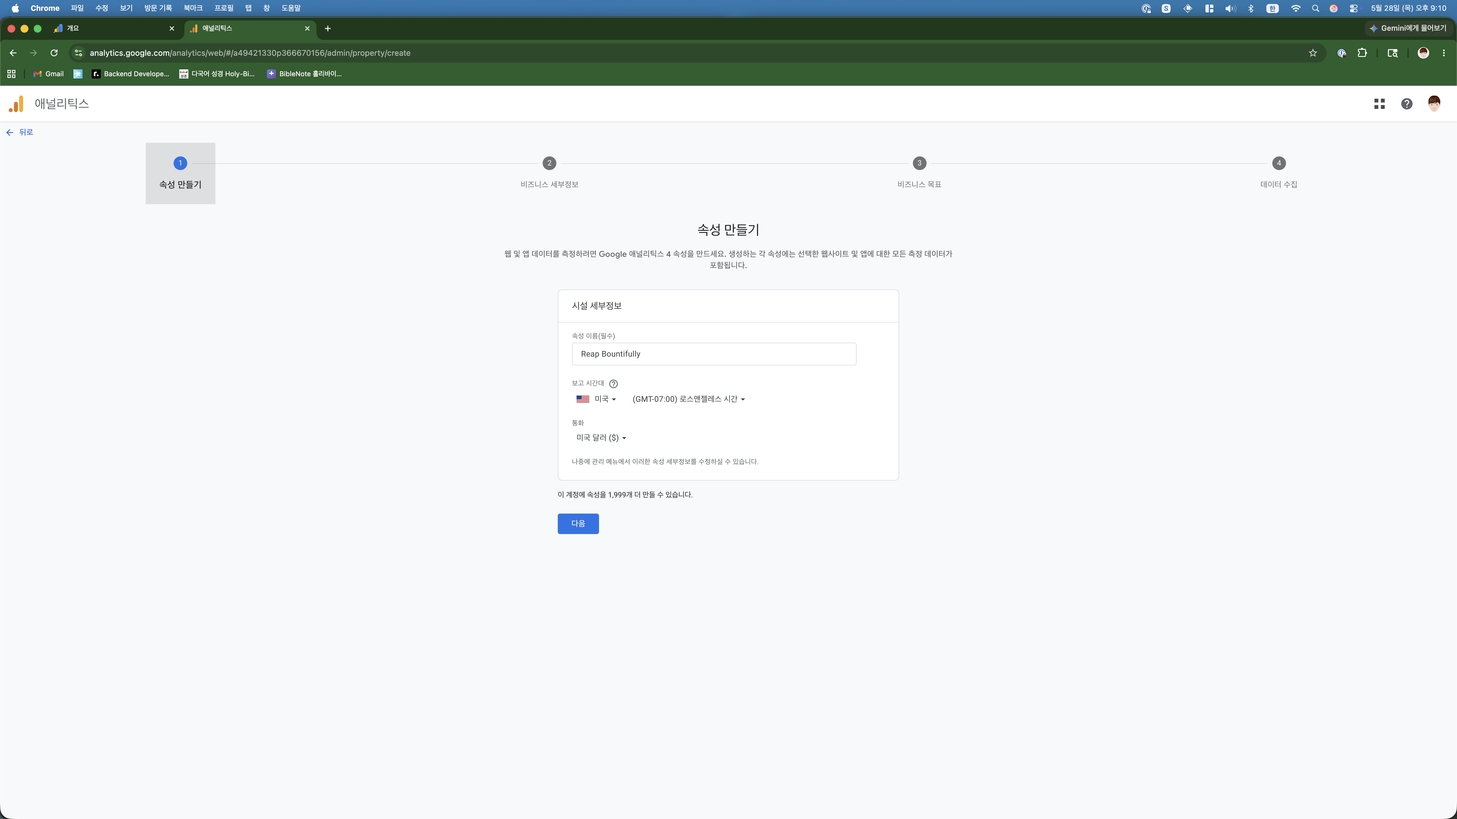This screenshot has height=819, width=1457.
Task: Click the Korean input source icon
Action: [x=1273, y=9]
